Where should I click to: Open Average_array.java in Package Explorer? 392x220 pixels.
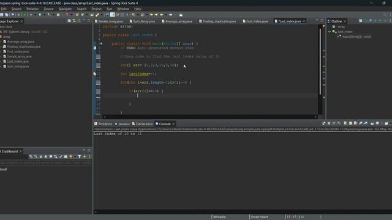coord(20,42)
